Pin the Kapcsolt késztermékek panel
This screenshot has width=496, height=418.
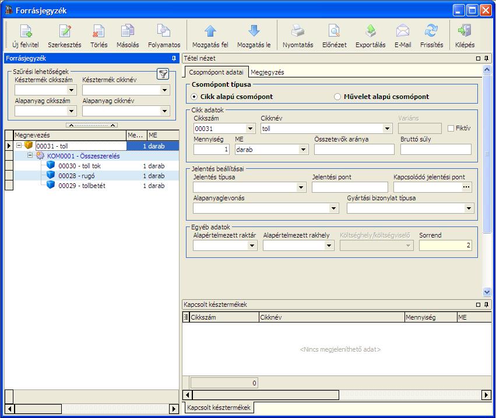pos(486,304)
